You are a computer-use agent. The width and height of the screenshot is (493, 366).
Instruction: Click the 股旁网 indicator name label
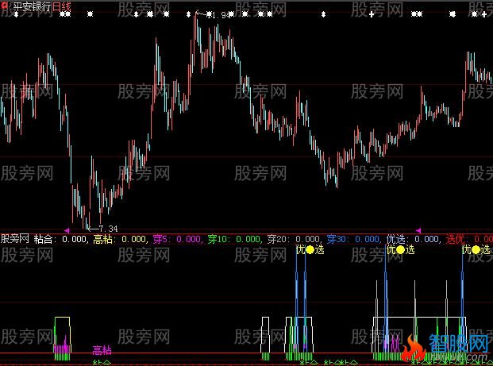(15, 239)
